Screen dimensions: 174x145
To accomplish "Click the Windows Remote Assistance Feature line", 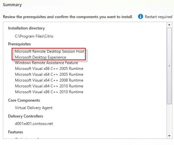I will point(46,63).
